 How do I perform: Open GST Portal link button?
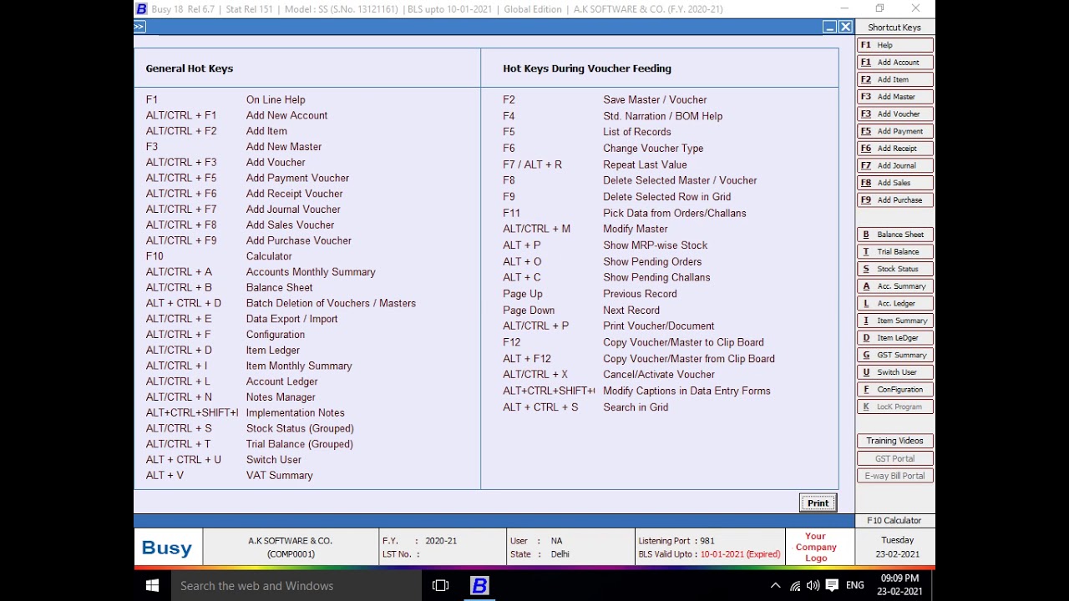click(894, 458)
